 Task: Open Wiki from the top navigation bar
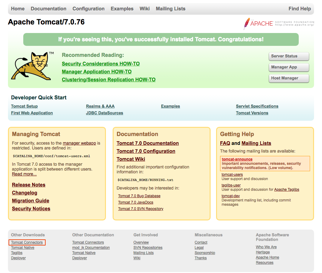coord(144,9)
